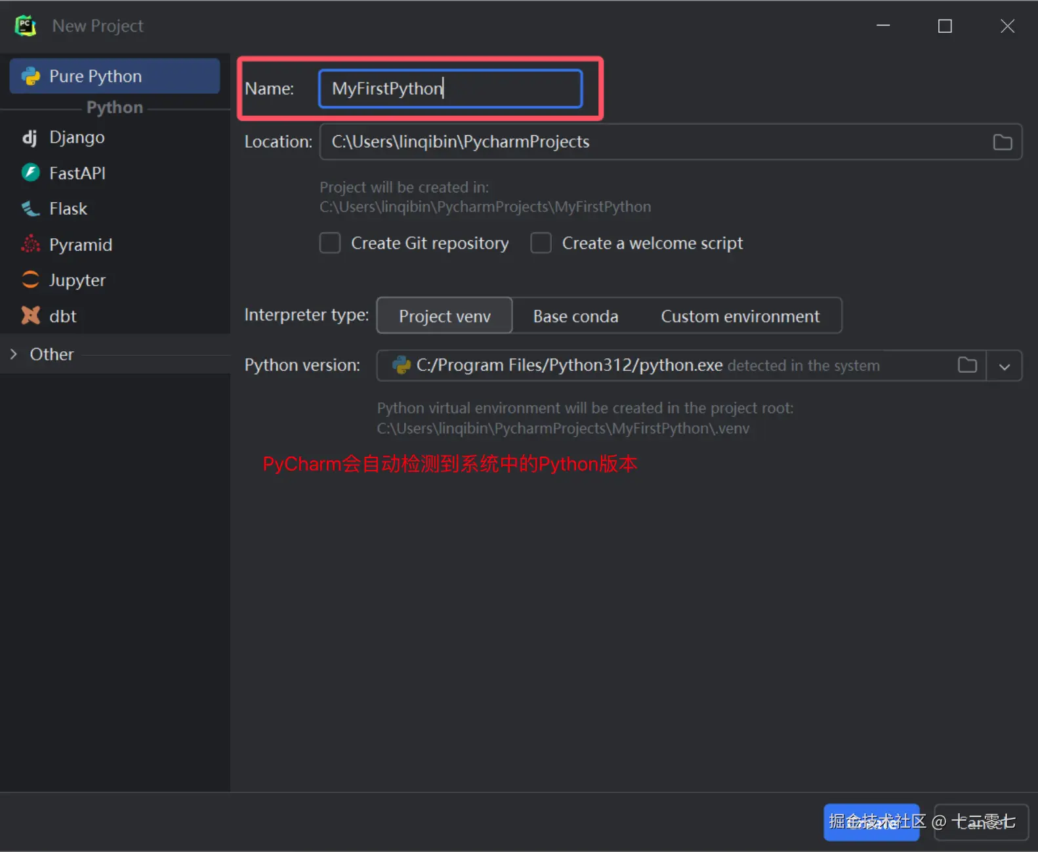Switch interpreter type to Base conda
1038x852 pixels.
[x=576, y=316]
